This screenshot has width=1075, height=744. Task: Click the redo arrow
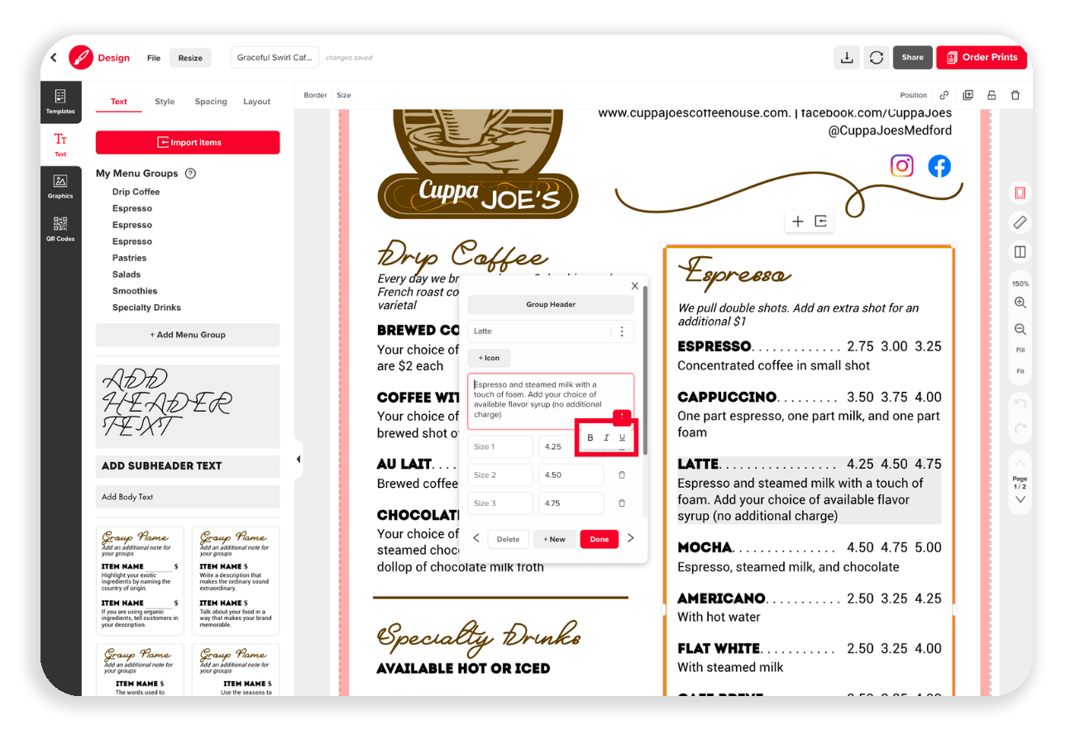(x=1020, y=429)
